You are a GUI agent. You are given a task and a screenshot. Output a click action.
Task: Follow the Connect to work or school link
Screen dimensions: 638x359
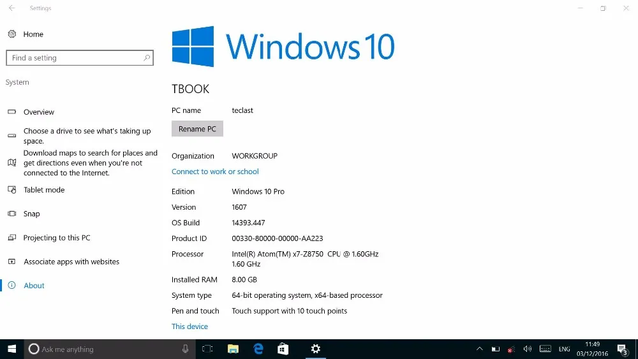pyautogui.click(x=215, y=172)
